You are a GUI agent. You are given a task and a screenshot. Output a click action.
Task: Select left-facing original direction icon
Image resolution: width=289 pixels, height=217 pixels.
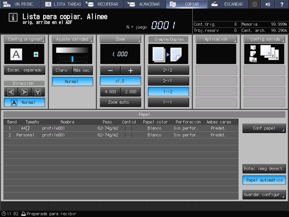pos(11,92)
